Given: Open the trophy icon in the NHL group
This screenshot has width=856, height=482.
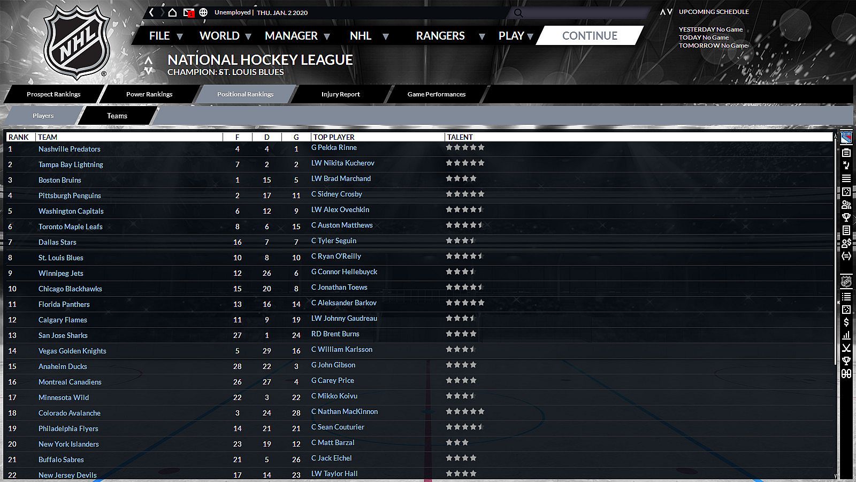Looking at the screenshot, I should point(846,361).
